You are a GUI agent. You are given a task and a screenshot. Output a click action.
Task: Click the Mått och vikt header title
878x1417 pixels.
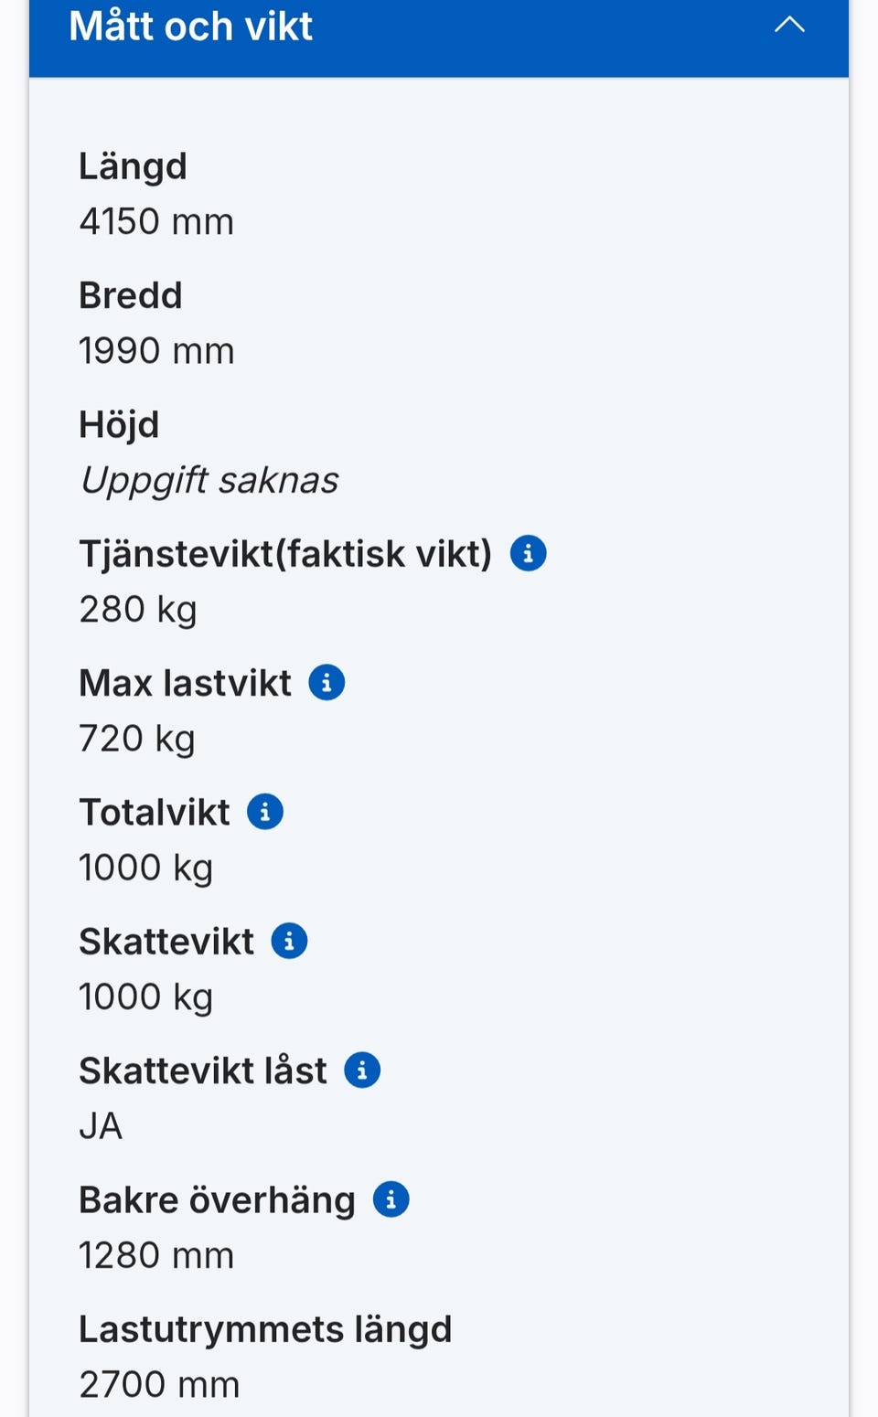pos(191,26)
